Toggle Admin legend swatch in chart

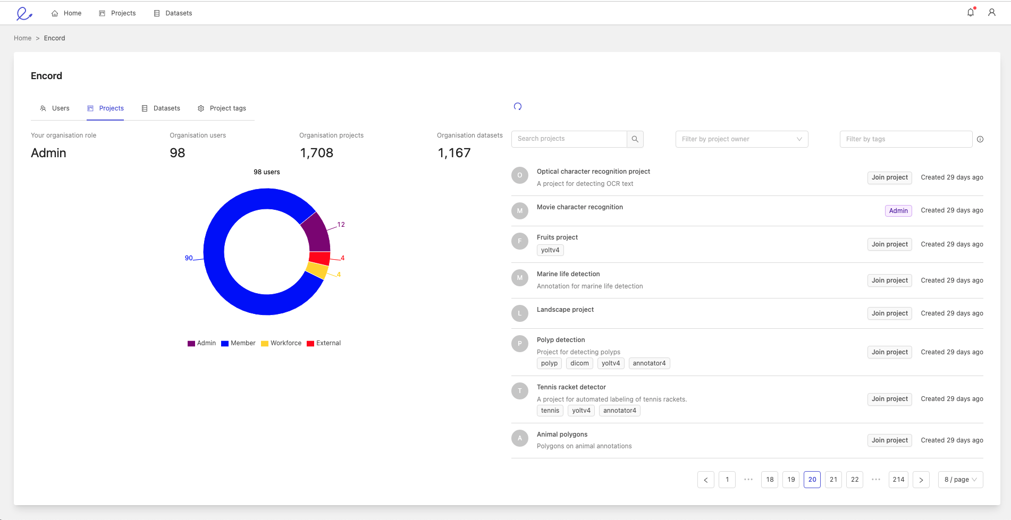tap(191, 344)
